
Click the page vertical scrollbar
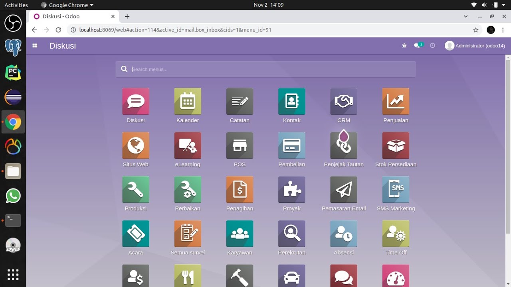(508, 147)
